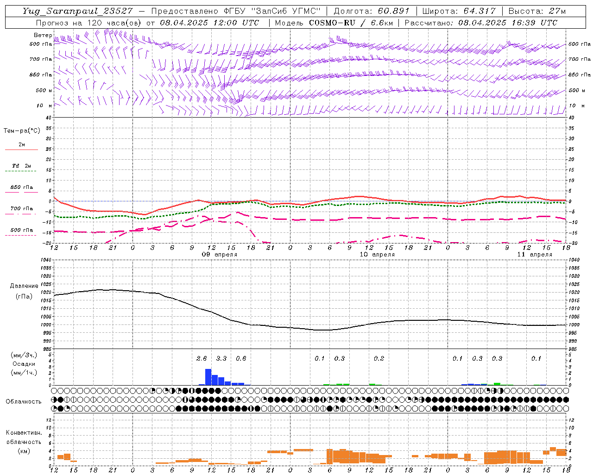593x474 pixels.
Task: Click the model name 'COSMO-RU / 6.6км'
Action: pos(351,23)
